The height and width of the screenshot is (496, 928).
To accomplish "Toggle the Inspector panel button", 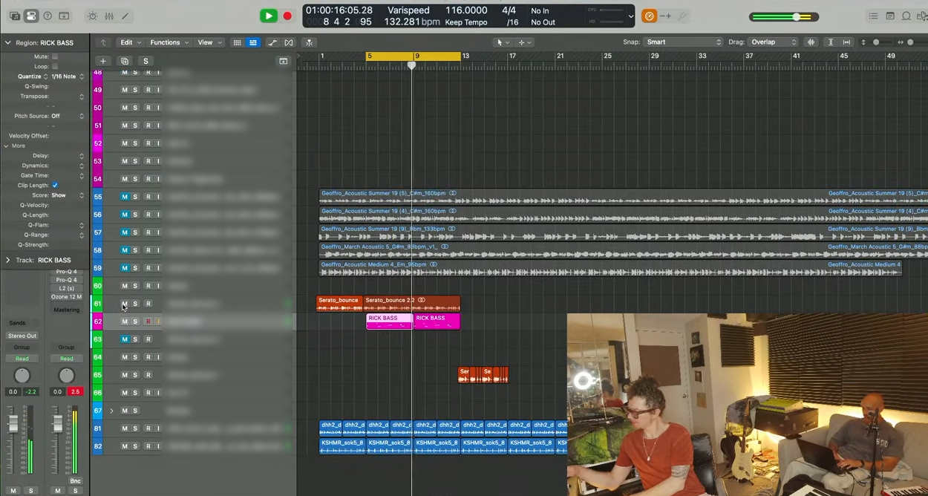I will coord(31,16).
